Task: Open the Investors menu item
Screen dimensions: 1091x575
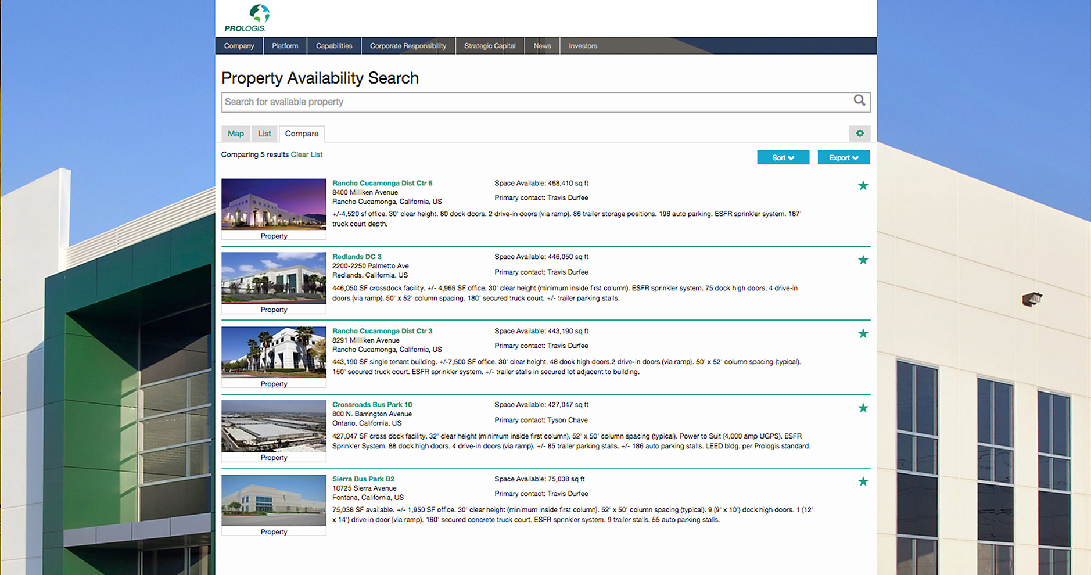Action: [x=583, y=46]
